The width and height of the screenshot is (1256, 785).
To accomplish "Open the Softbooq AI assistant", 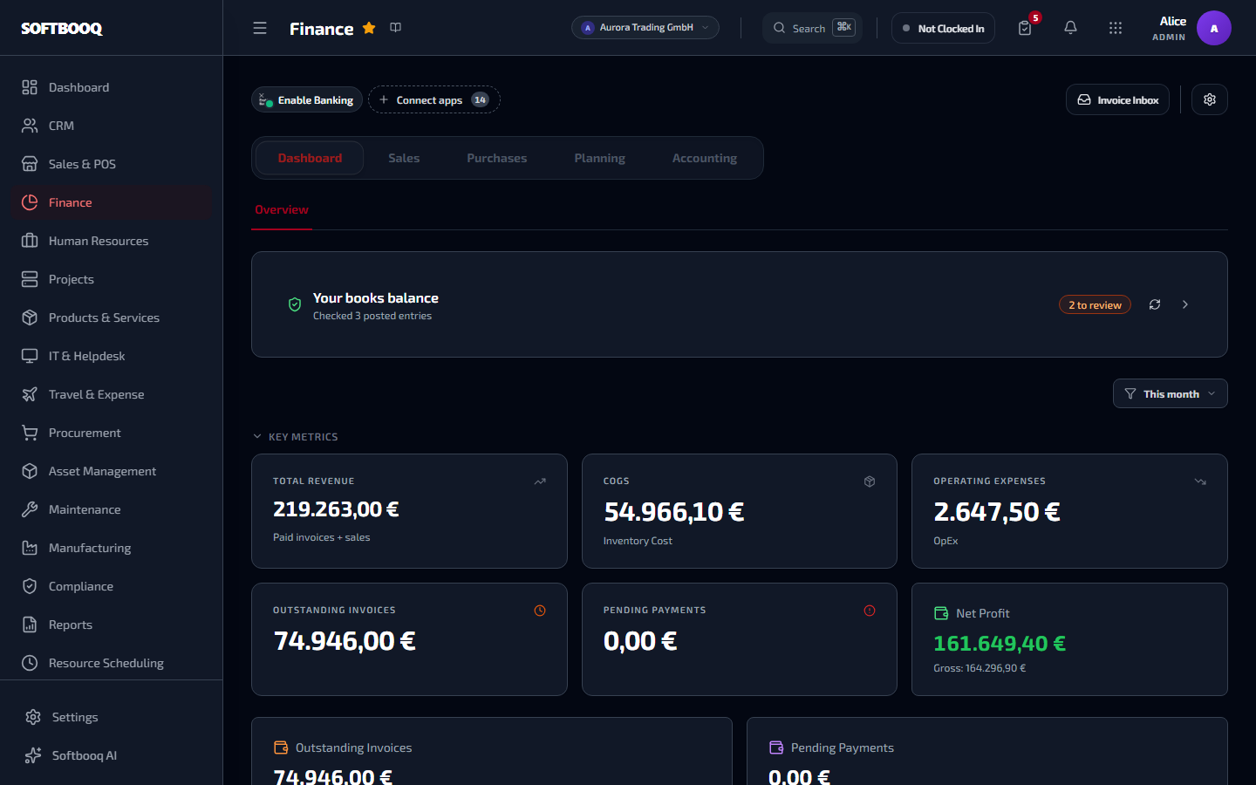I will pyautogui.click(x=112, y=755).
